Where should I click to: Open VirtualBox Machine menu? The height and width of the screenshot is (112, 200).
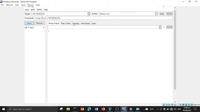[x=9, y=5]
